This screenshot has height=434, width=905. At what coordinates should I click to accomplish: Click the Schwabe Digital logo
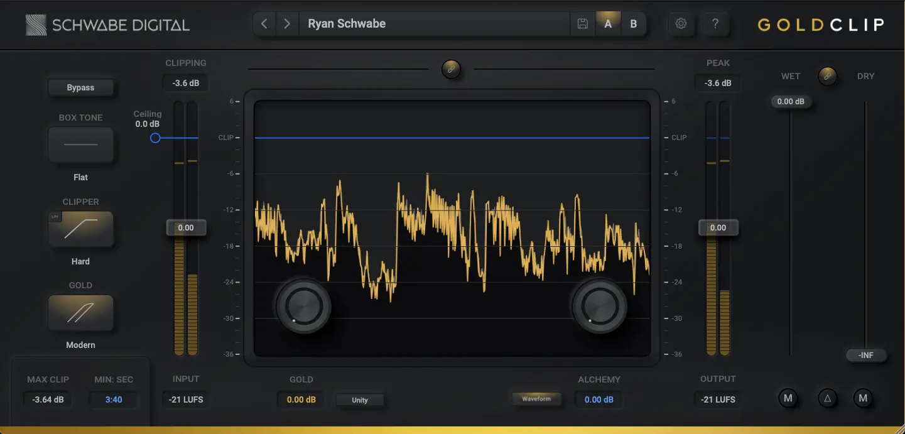(x=107, y=25)
